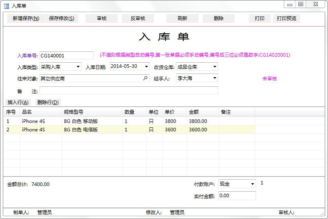This screenshot has height=219, width=328.
Task: Click the 规格型号 column header
Action: [x=92, y=112]
